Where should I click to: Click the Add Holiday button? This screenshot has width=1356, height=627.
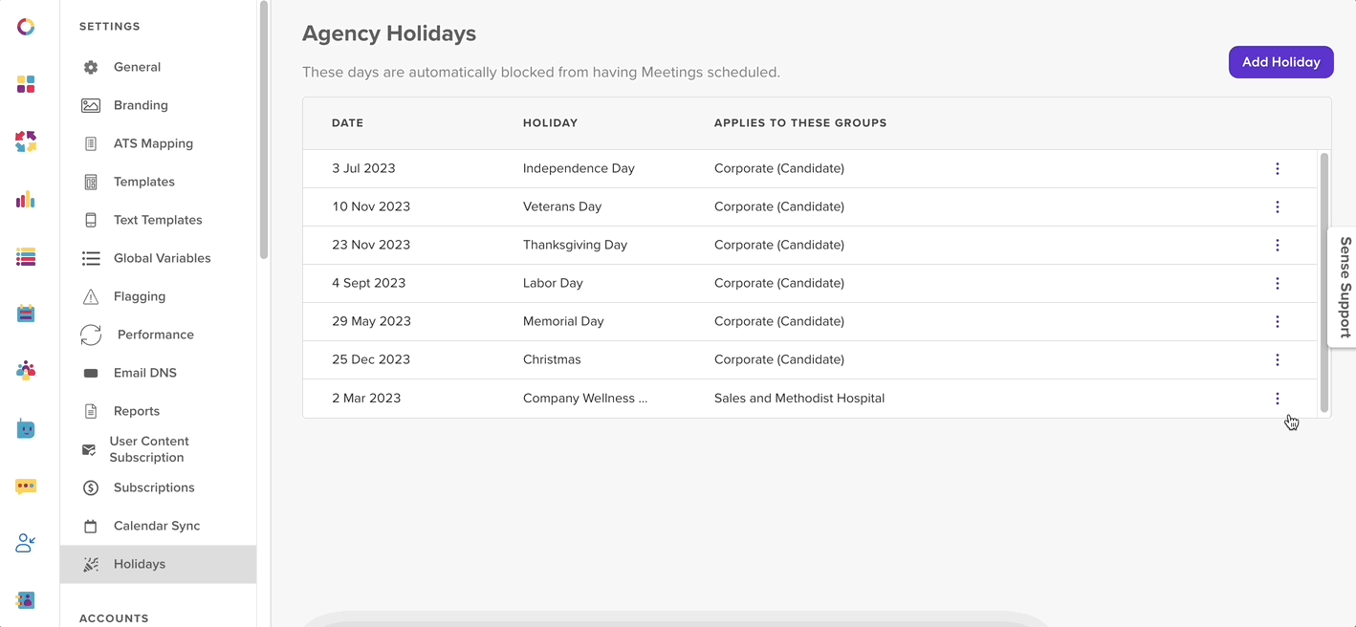coord(1281,62)
